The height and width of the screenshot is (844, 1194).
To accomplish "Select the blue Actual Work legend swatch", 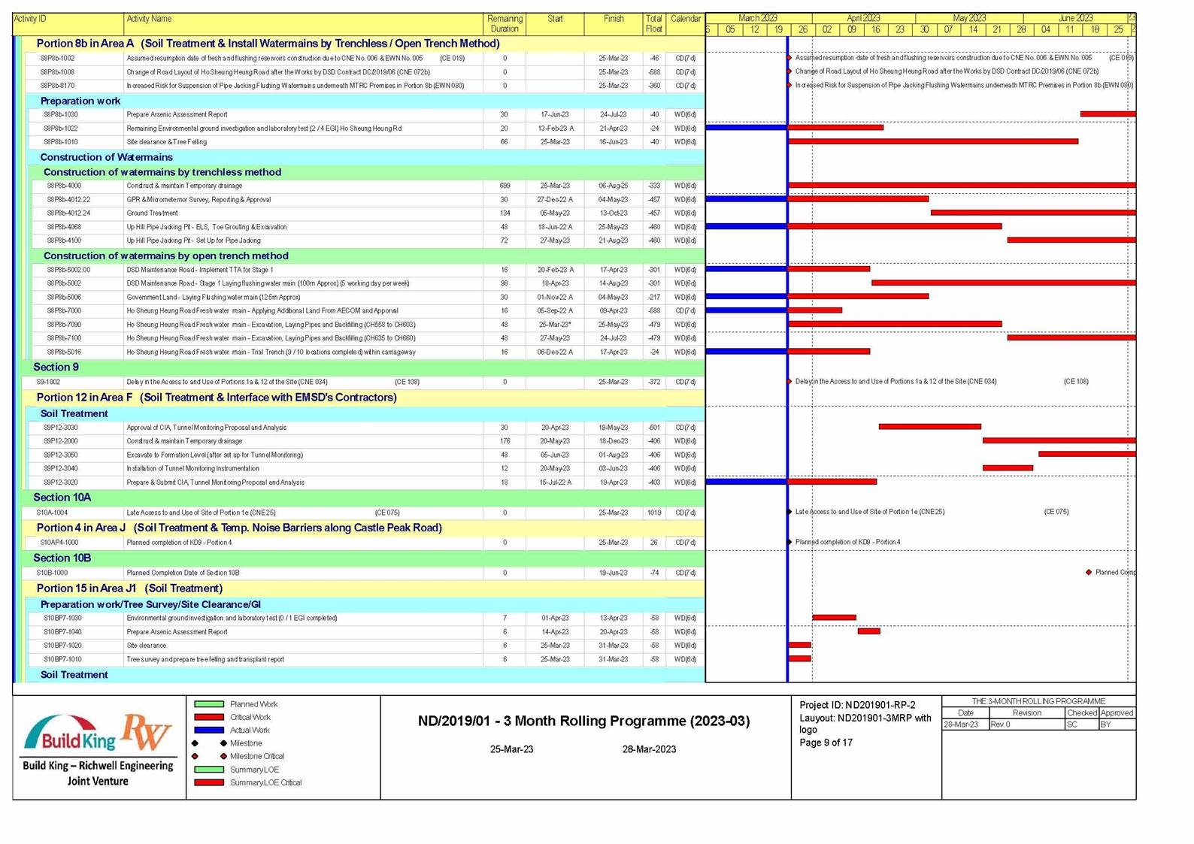I will point(209,731).
